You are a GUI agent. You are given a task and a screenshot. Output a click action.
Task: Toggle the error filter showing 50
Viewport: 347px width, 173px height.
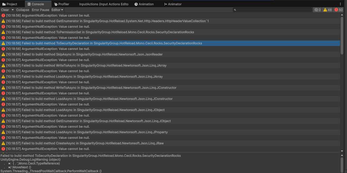(338, 10)
